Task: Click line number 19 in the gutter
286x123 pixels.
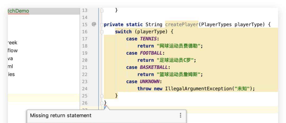Action: 85,53
